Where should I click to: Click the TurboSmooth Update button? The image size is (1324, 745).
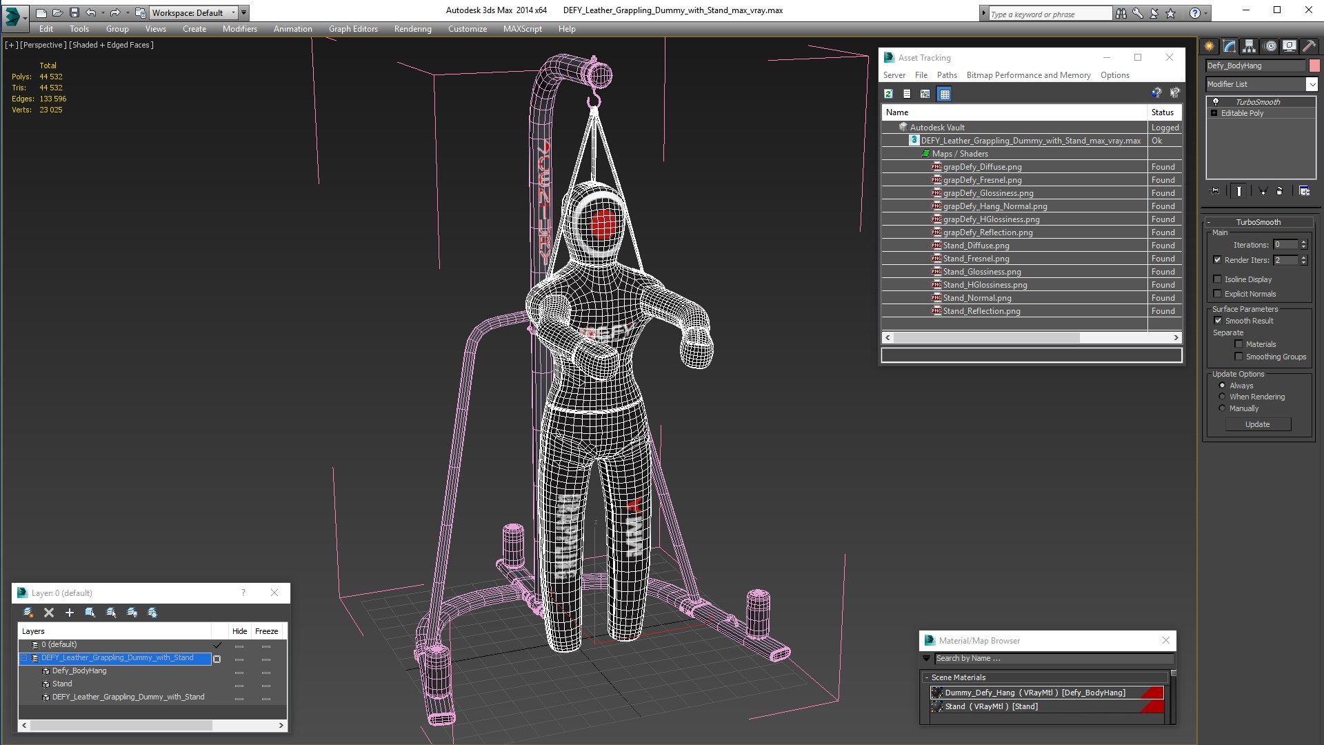1257,424
